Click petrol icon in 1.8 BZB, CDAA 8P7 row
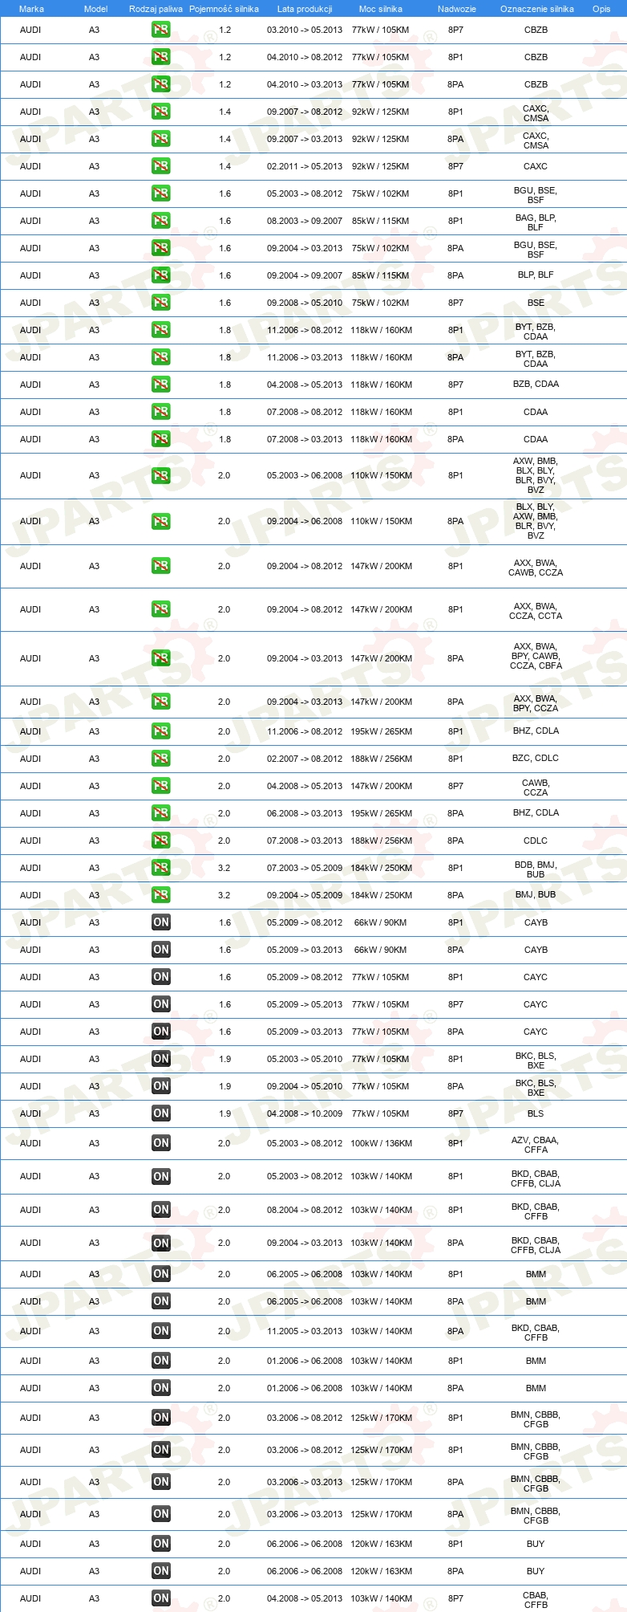 161,385
